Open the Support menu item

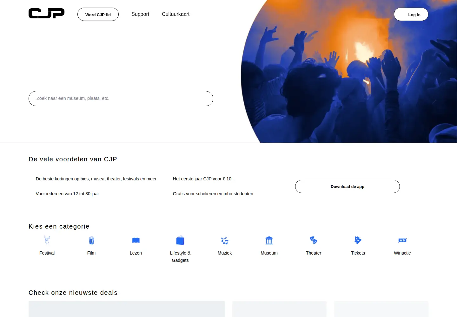140,14
